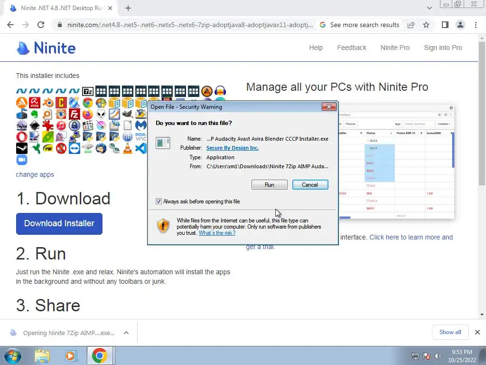Click the Avast orange icon
Viewport: 486px width, 365px height.
(22, 103)
